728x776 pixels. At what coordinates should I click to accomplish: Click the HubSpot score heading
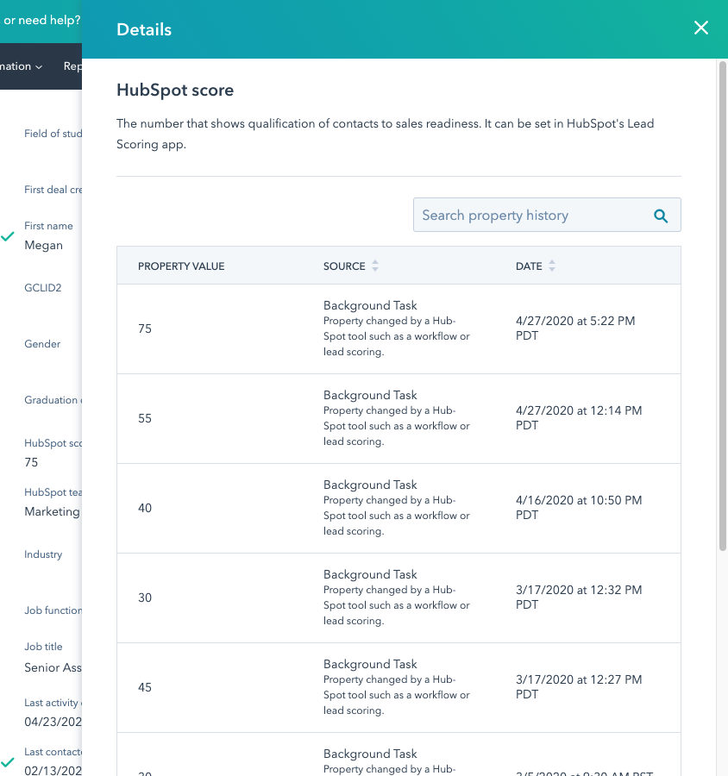point(175,90)
